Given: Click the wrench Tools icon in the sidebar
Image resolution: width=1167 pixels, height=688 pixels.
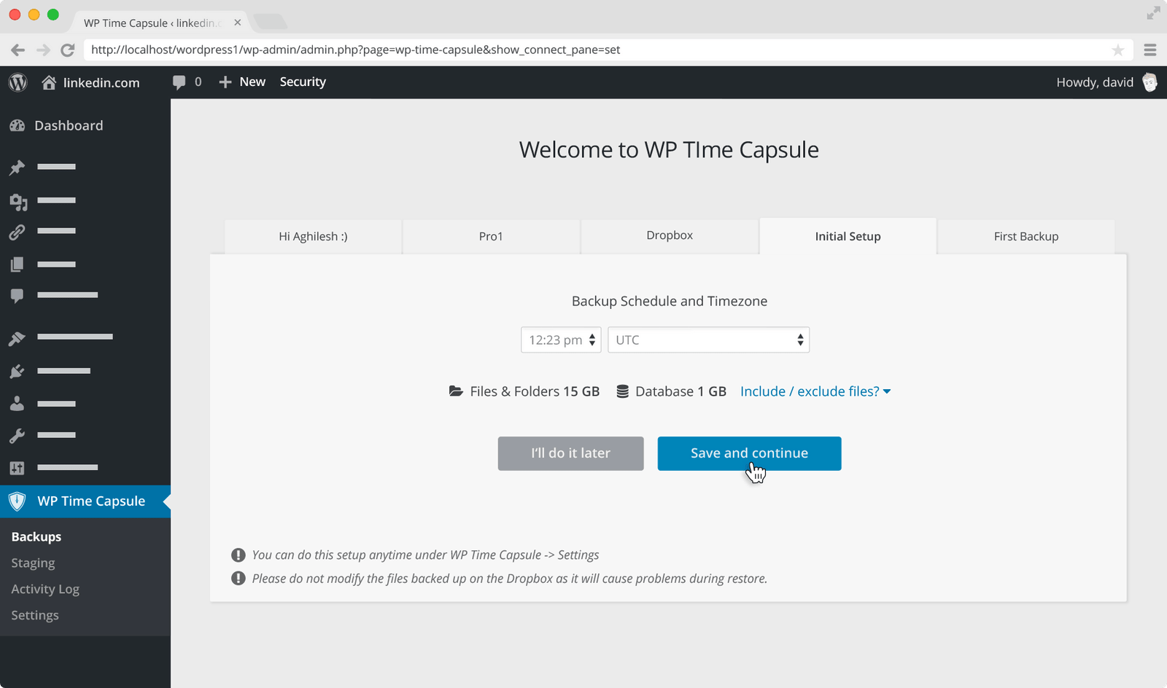Looking at the screenshot, I should click(x=16, y=435).
